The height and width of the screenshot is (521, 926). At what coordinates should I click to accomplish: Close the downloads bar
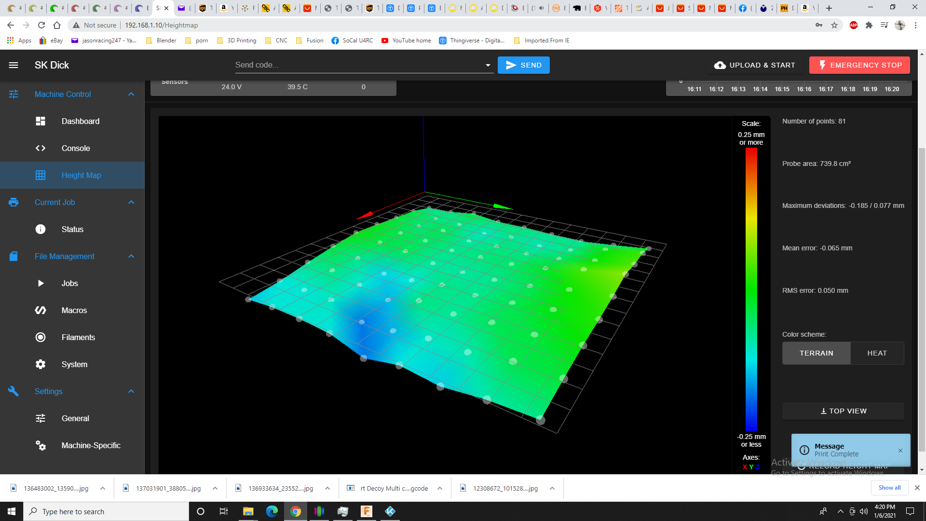[917, 488]
